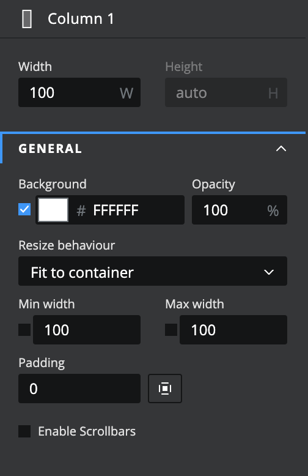308x476 pixels.
Task: Click the Column 1 title
Action: pos(81,19)
